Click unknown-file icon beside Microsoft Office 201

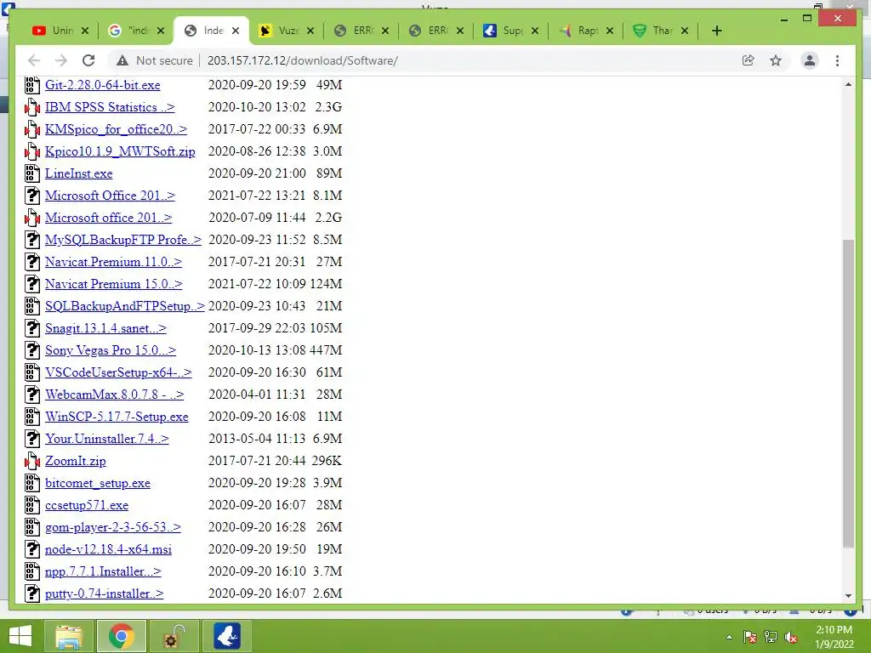tap(32, 196)
